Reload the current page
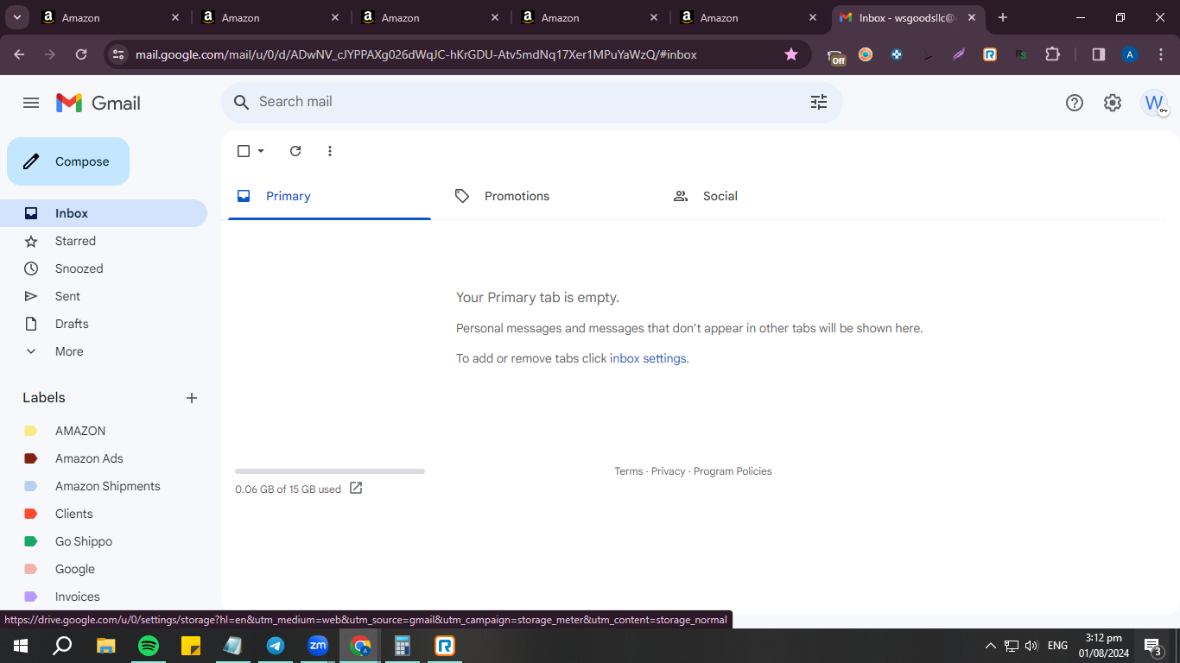Image resolution: width=1180 pixels, height=663 pixels. click(x=81, y=54)
